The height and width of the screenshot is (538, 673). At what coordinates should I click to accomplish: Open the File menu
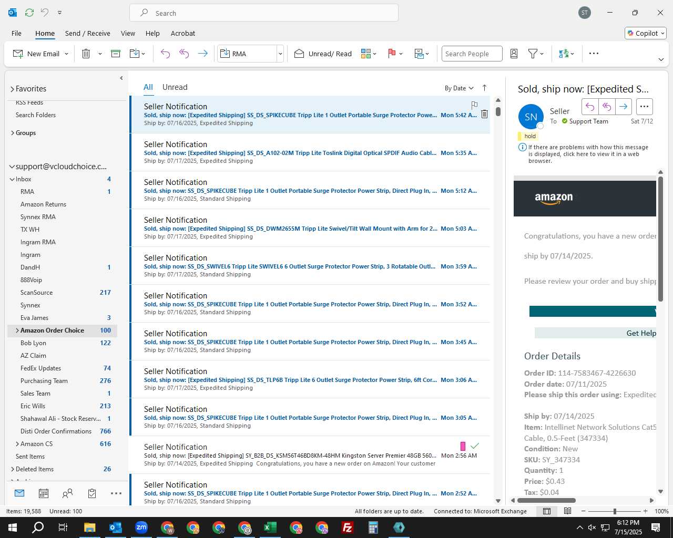click(x=16, y=33)
